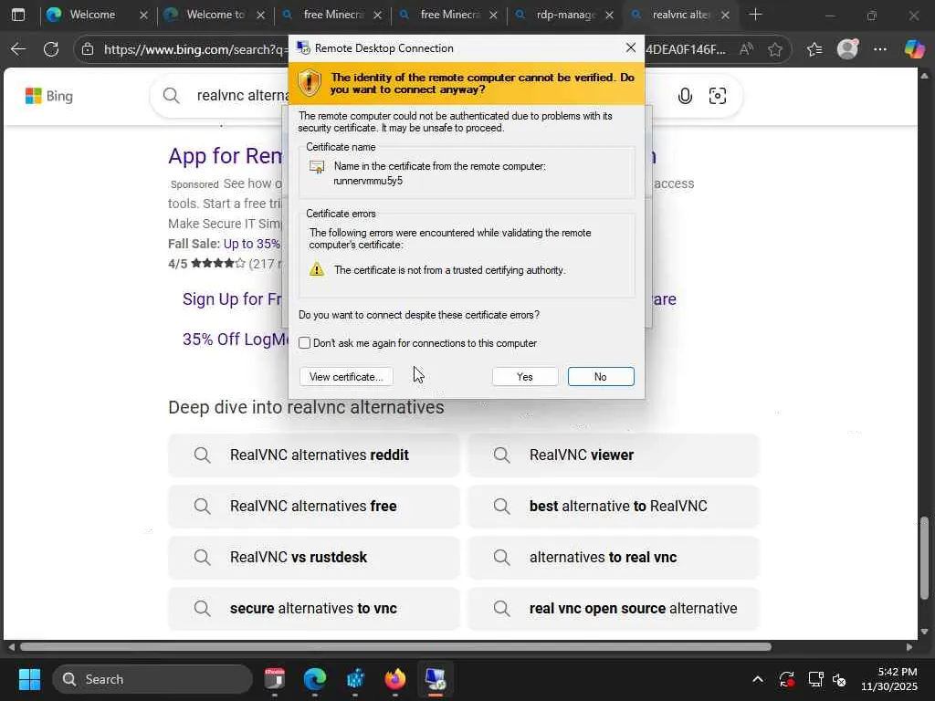The height and width of the screenshot is (701, 935).
Task: Open Edge Settings and more menu
Action: [880, 49]
